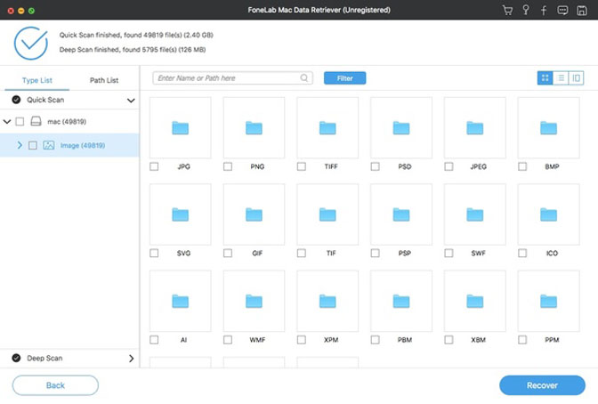Click the Back button

55,385
